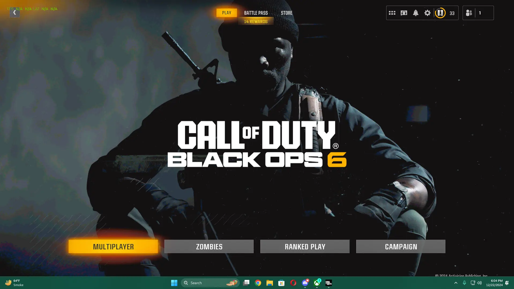
Task: Open CAMPAIGN mode
Action: (400, 246)
